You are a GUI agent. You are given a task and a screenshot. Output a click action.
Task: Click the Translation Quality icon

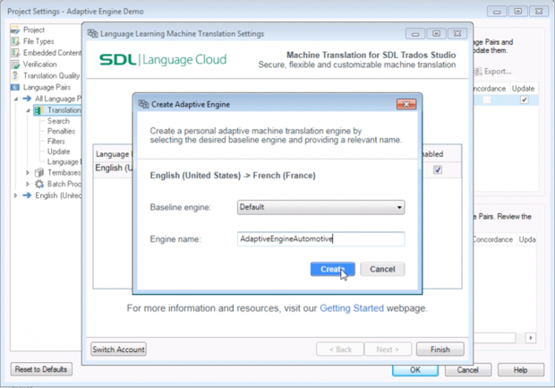[15, 76]
